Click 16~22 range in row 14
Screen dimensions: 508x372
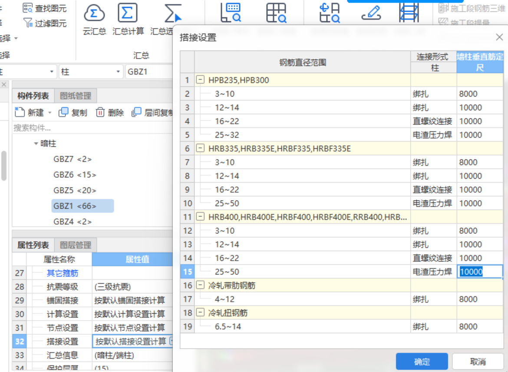tap(227, 258)
